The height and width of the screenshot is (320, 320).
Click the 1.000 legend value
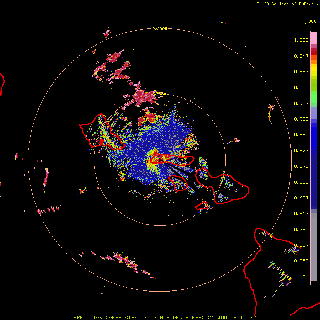[301, 40]
